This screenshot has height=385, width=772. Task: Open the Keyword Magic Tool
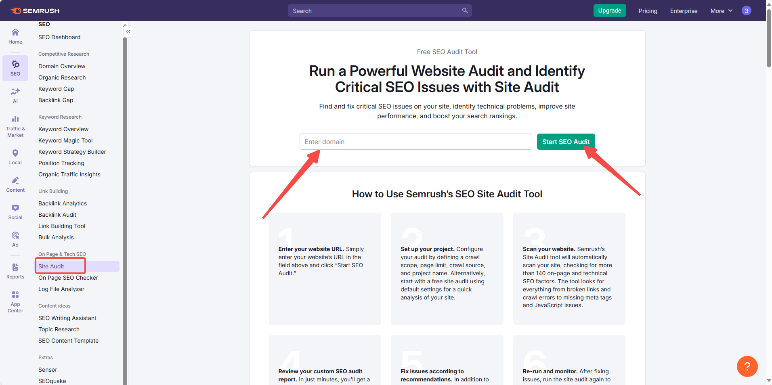65,140
